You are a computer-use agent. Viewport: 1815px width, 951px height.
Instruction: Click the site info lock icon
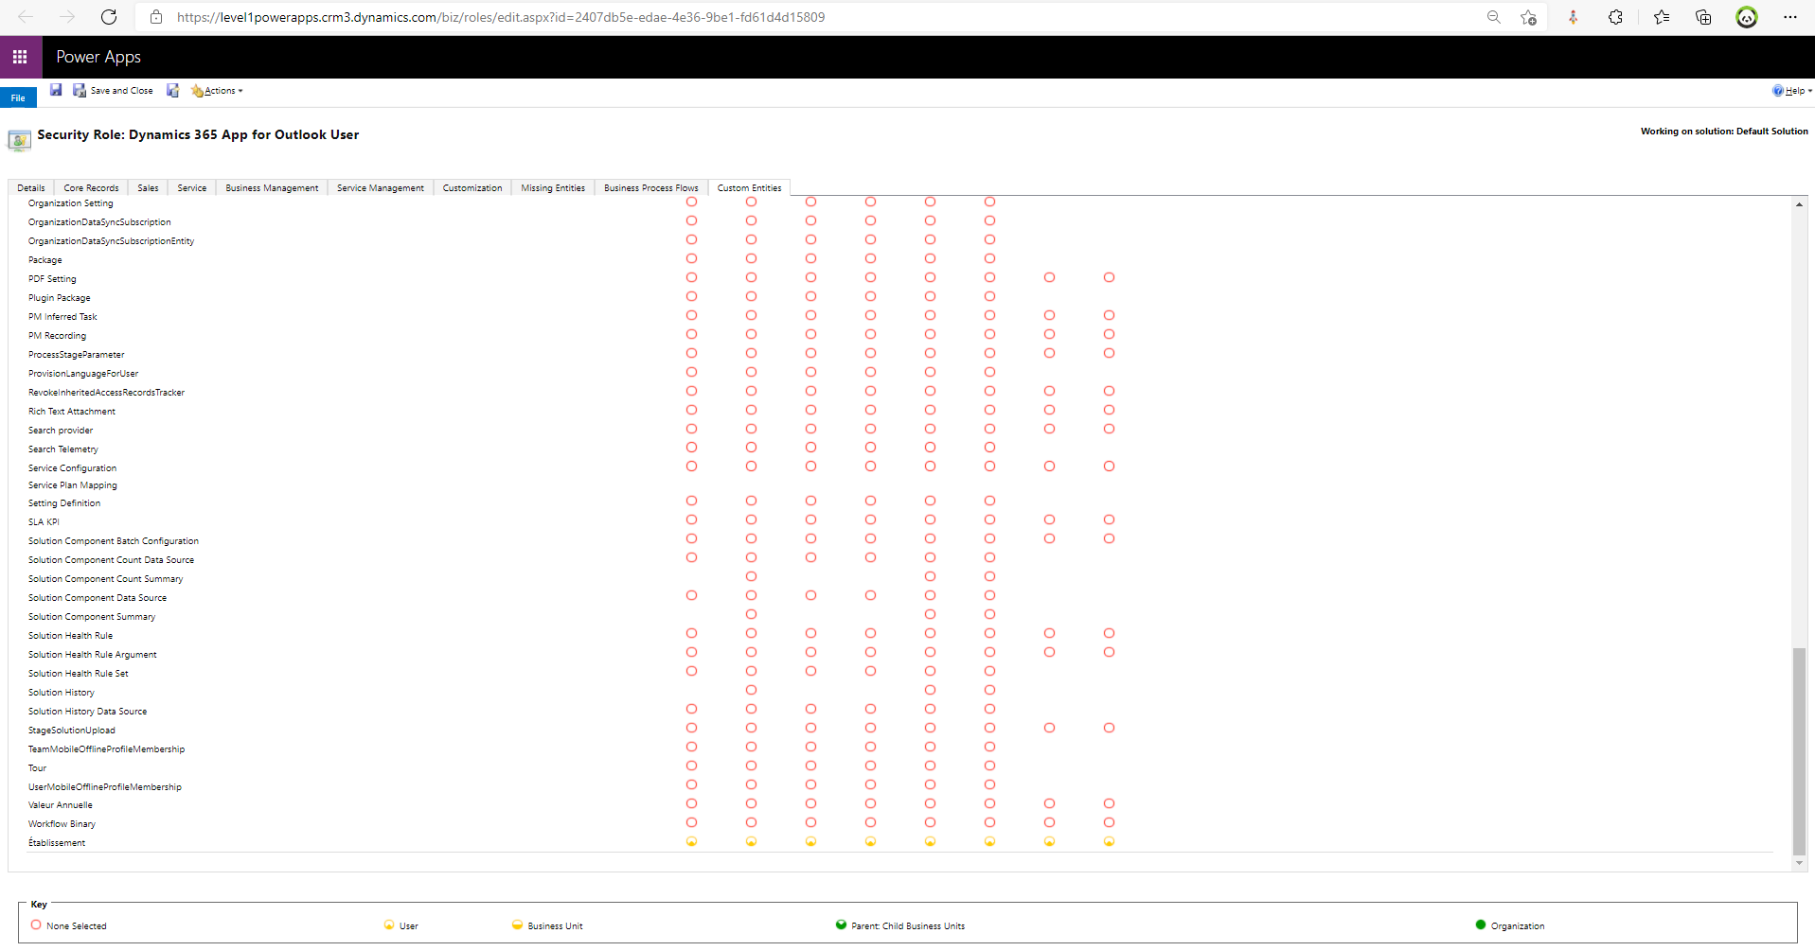pyautogui.click(x=156, y=17)
